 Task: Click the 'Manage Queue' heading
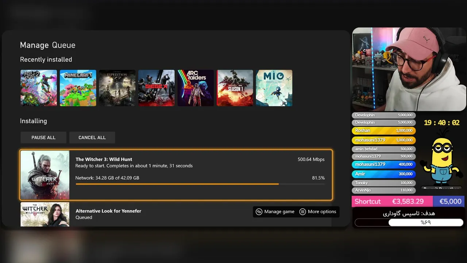tap(48, 45)
